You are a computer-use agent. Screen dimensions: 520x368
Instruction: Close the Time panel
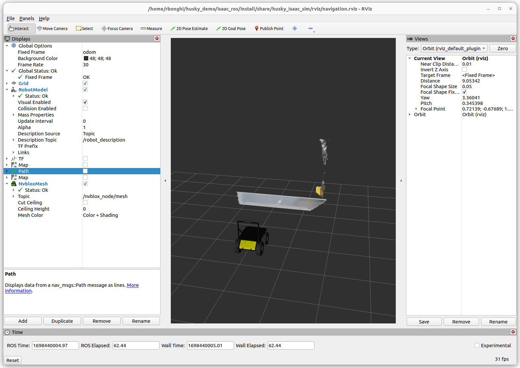[x=513, y=332]
